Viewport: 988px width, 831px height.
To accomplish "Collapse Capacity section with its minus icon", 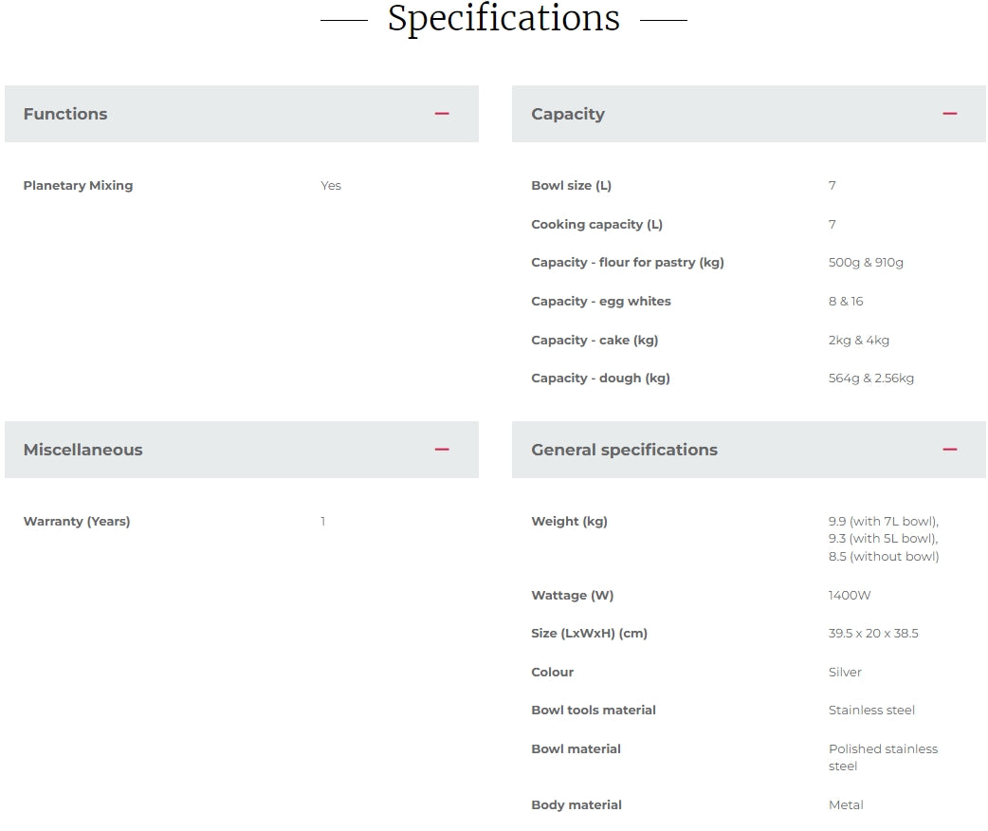I will point(949,114).
